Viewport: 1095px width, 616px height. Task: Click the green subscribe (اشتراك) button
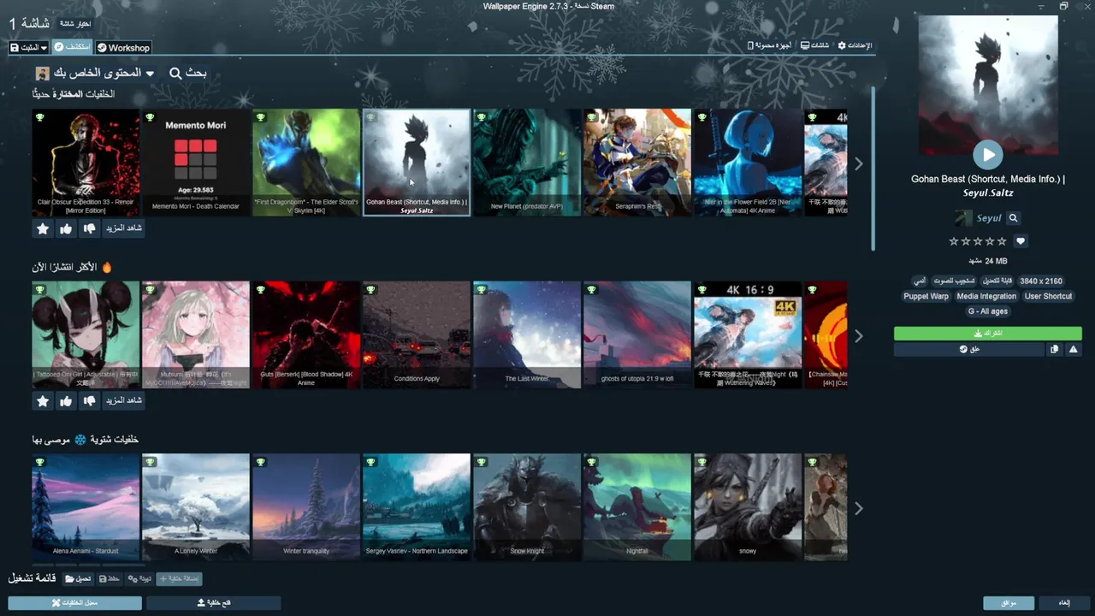click(x=988, y=334)
